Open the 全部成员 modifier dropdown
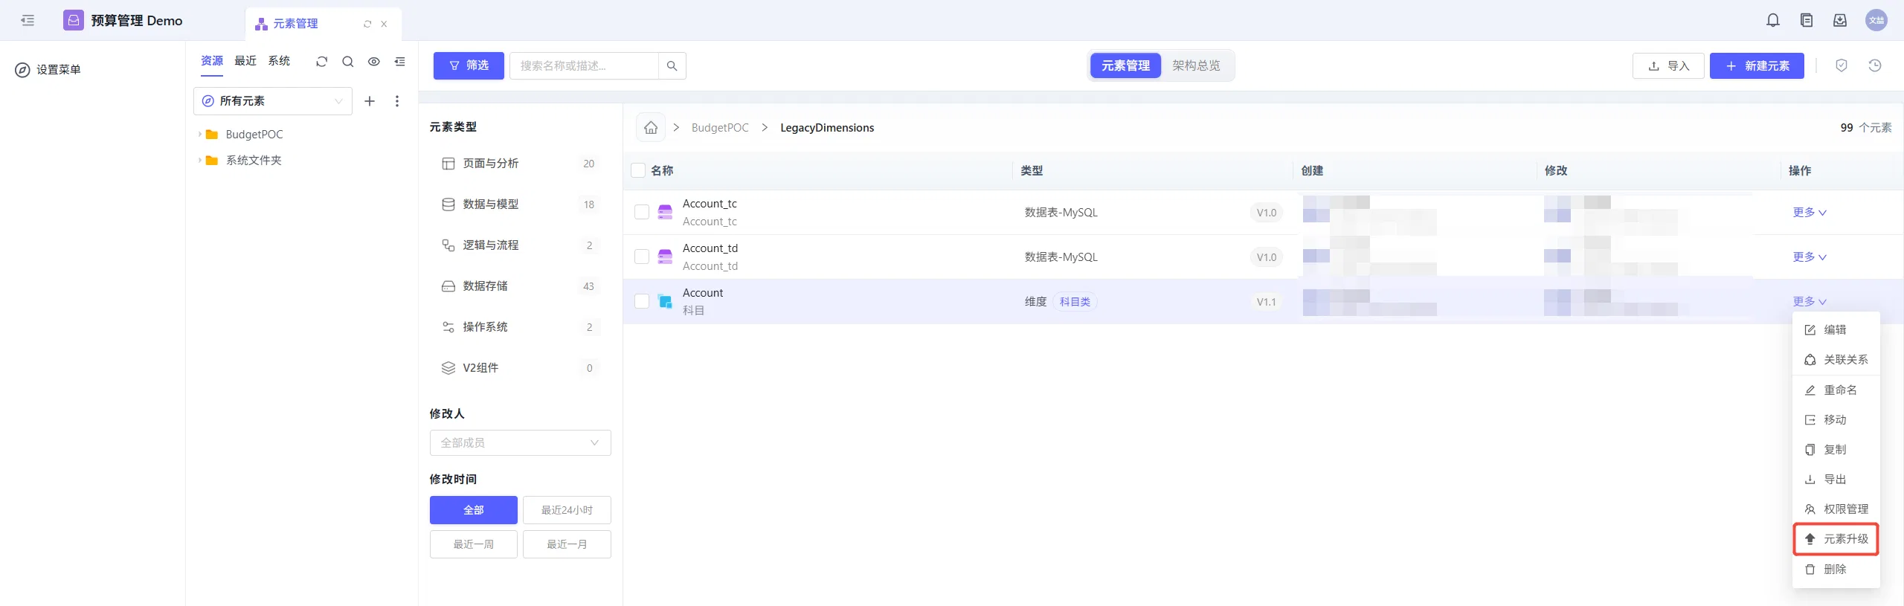This screenshot has width=1904, height=606. pyautogui.click(x=521, y=443)
